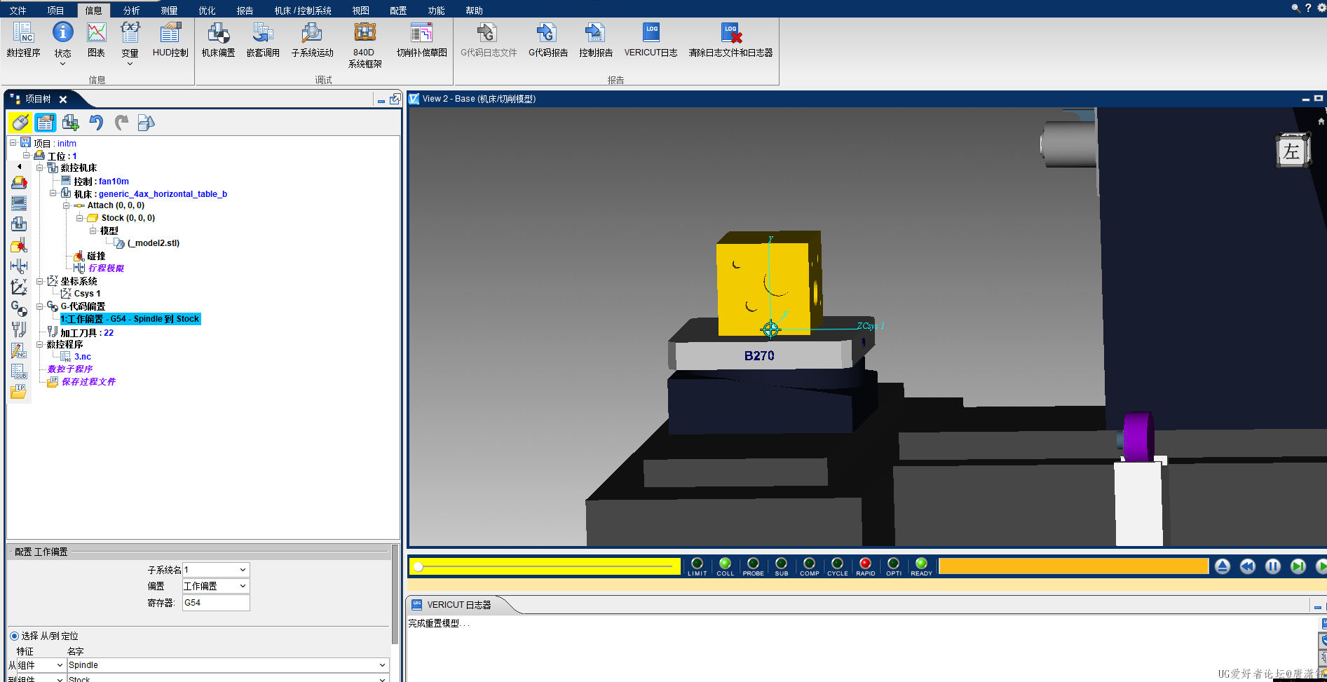
Task: Click the G-code offsets sidebar icon
Action: 19,308
